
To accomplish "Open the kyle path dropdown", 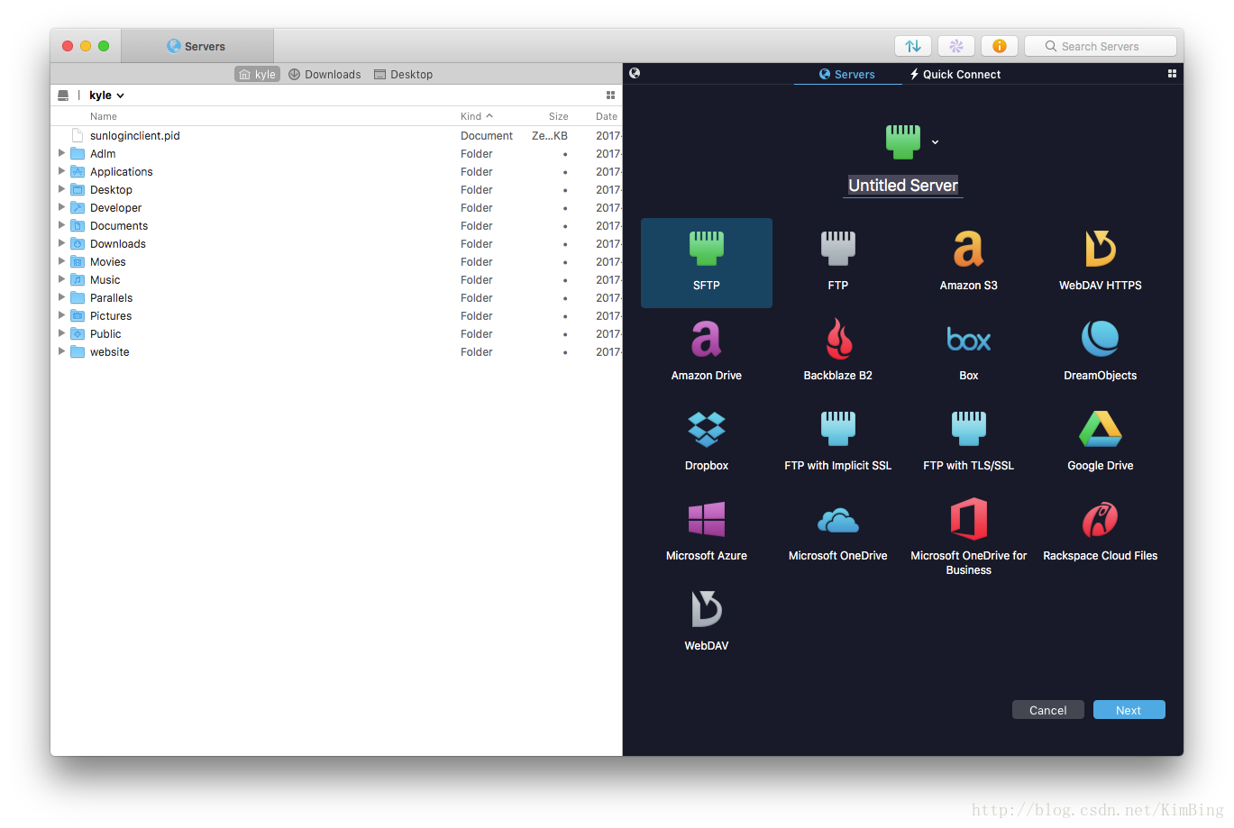I will pos(106,95).
